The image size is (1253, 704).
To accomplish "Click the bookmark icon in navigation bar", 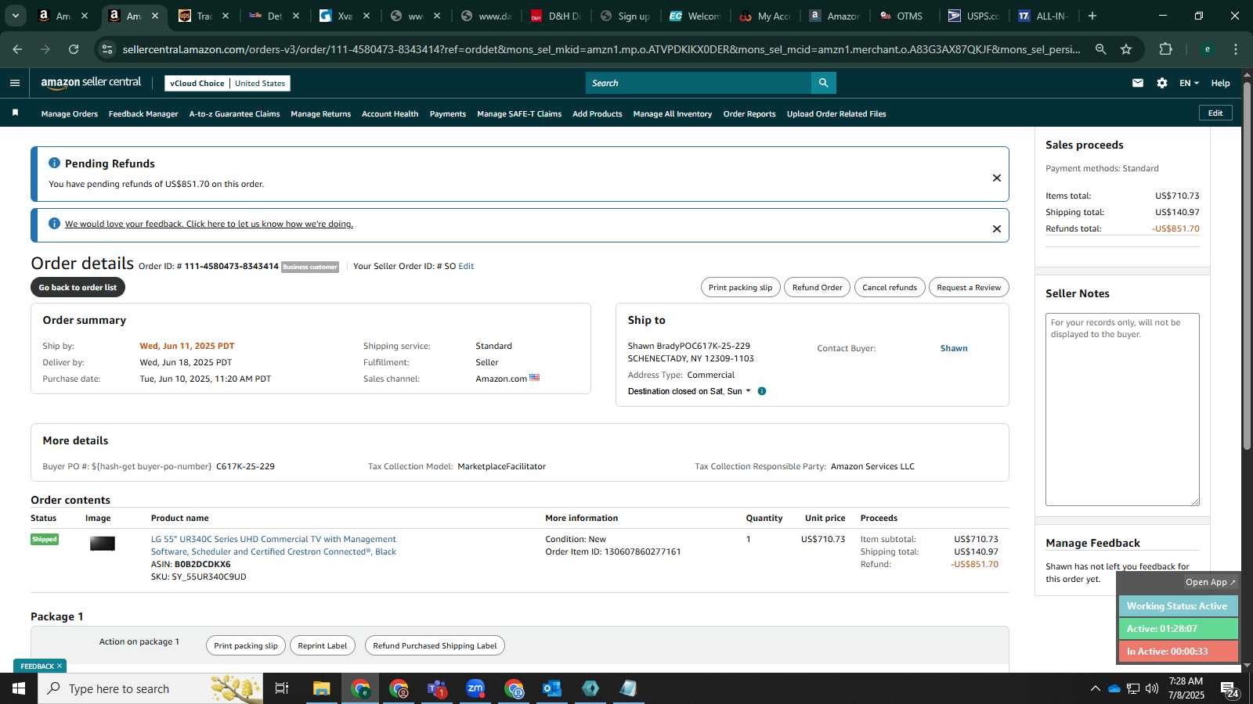I will pyautogui.click(x=15, y=113).
